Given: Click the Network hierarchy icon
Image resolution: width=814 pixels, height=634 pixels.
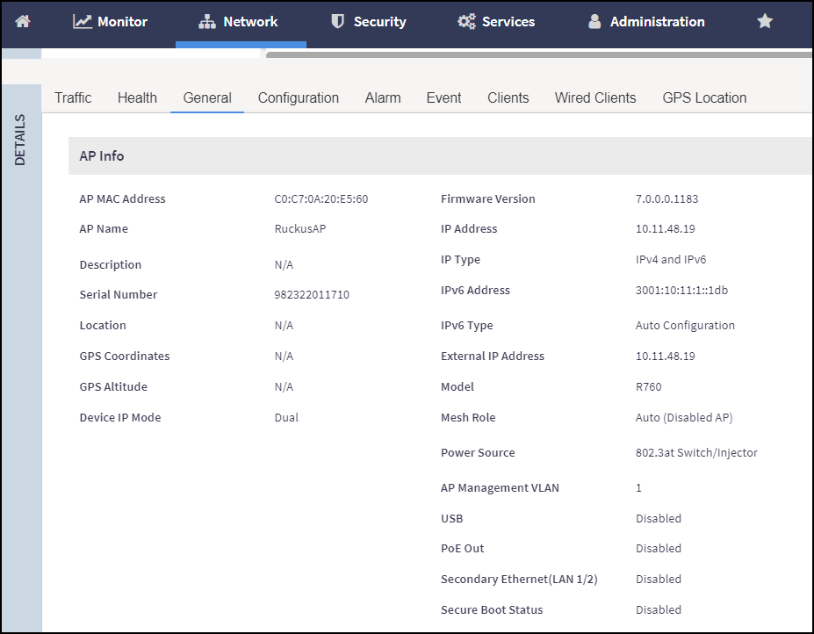Looking at the screenshot, I should [206, 22].
